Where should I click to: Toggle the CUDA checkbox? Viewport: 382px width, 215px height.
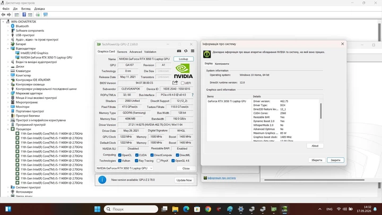click(x=137, y=155)
